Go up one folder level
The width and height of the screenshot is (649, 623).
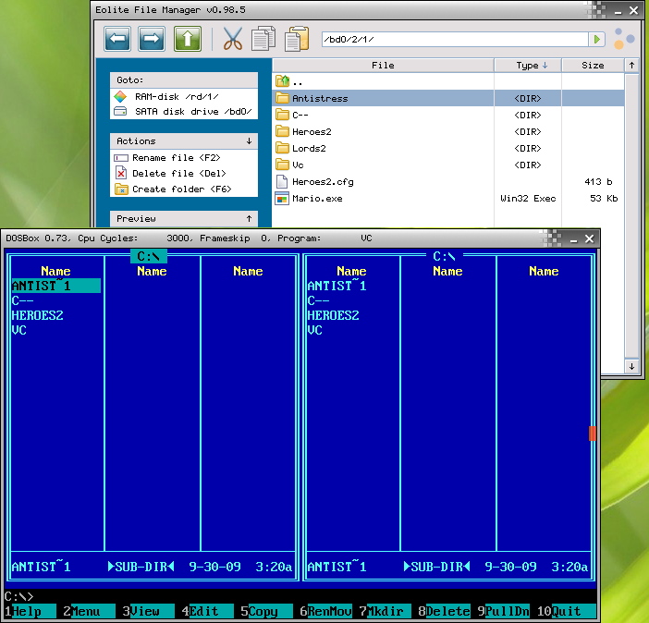[188, 39]
